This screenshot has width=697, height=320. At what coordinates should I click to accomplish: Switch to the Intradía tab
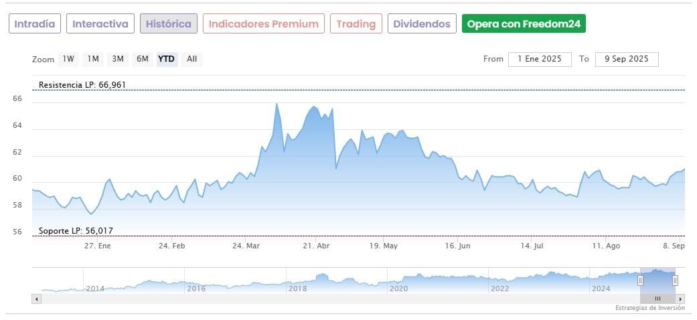point(35,24)
